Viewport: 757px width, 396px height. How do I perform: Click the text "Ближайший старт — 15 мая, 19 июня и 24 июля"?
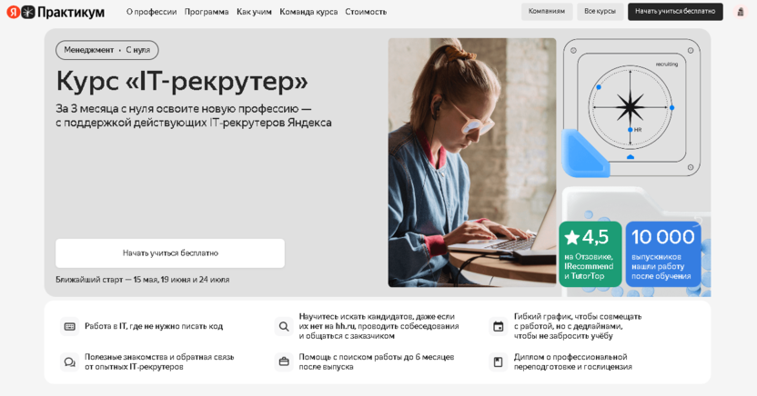[x=143, y=280]
